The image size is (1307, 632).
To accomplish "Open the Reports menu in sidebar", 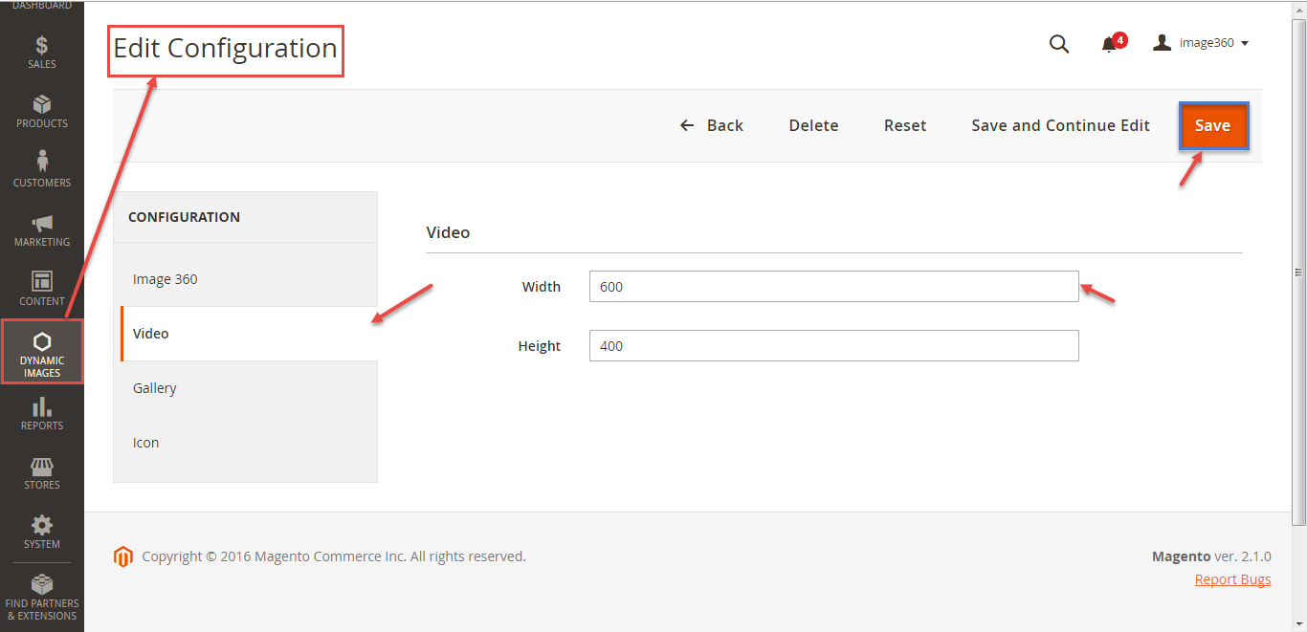I will pyautogui.click(x=42, y=414).
